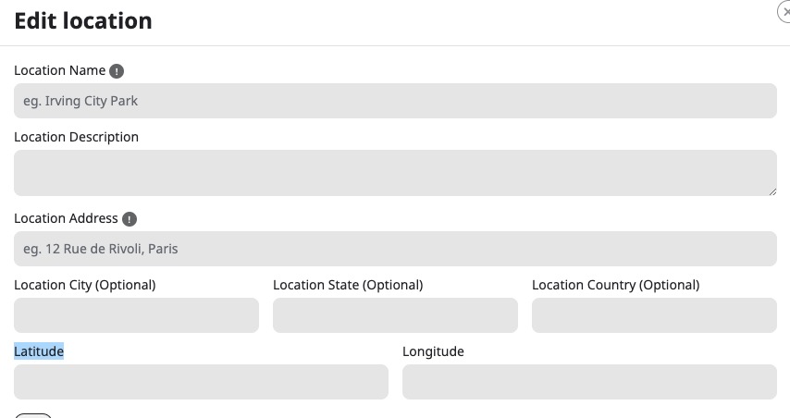
Task: Focus the Location Address input field
Action: (395, 249)
